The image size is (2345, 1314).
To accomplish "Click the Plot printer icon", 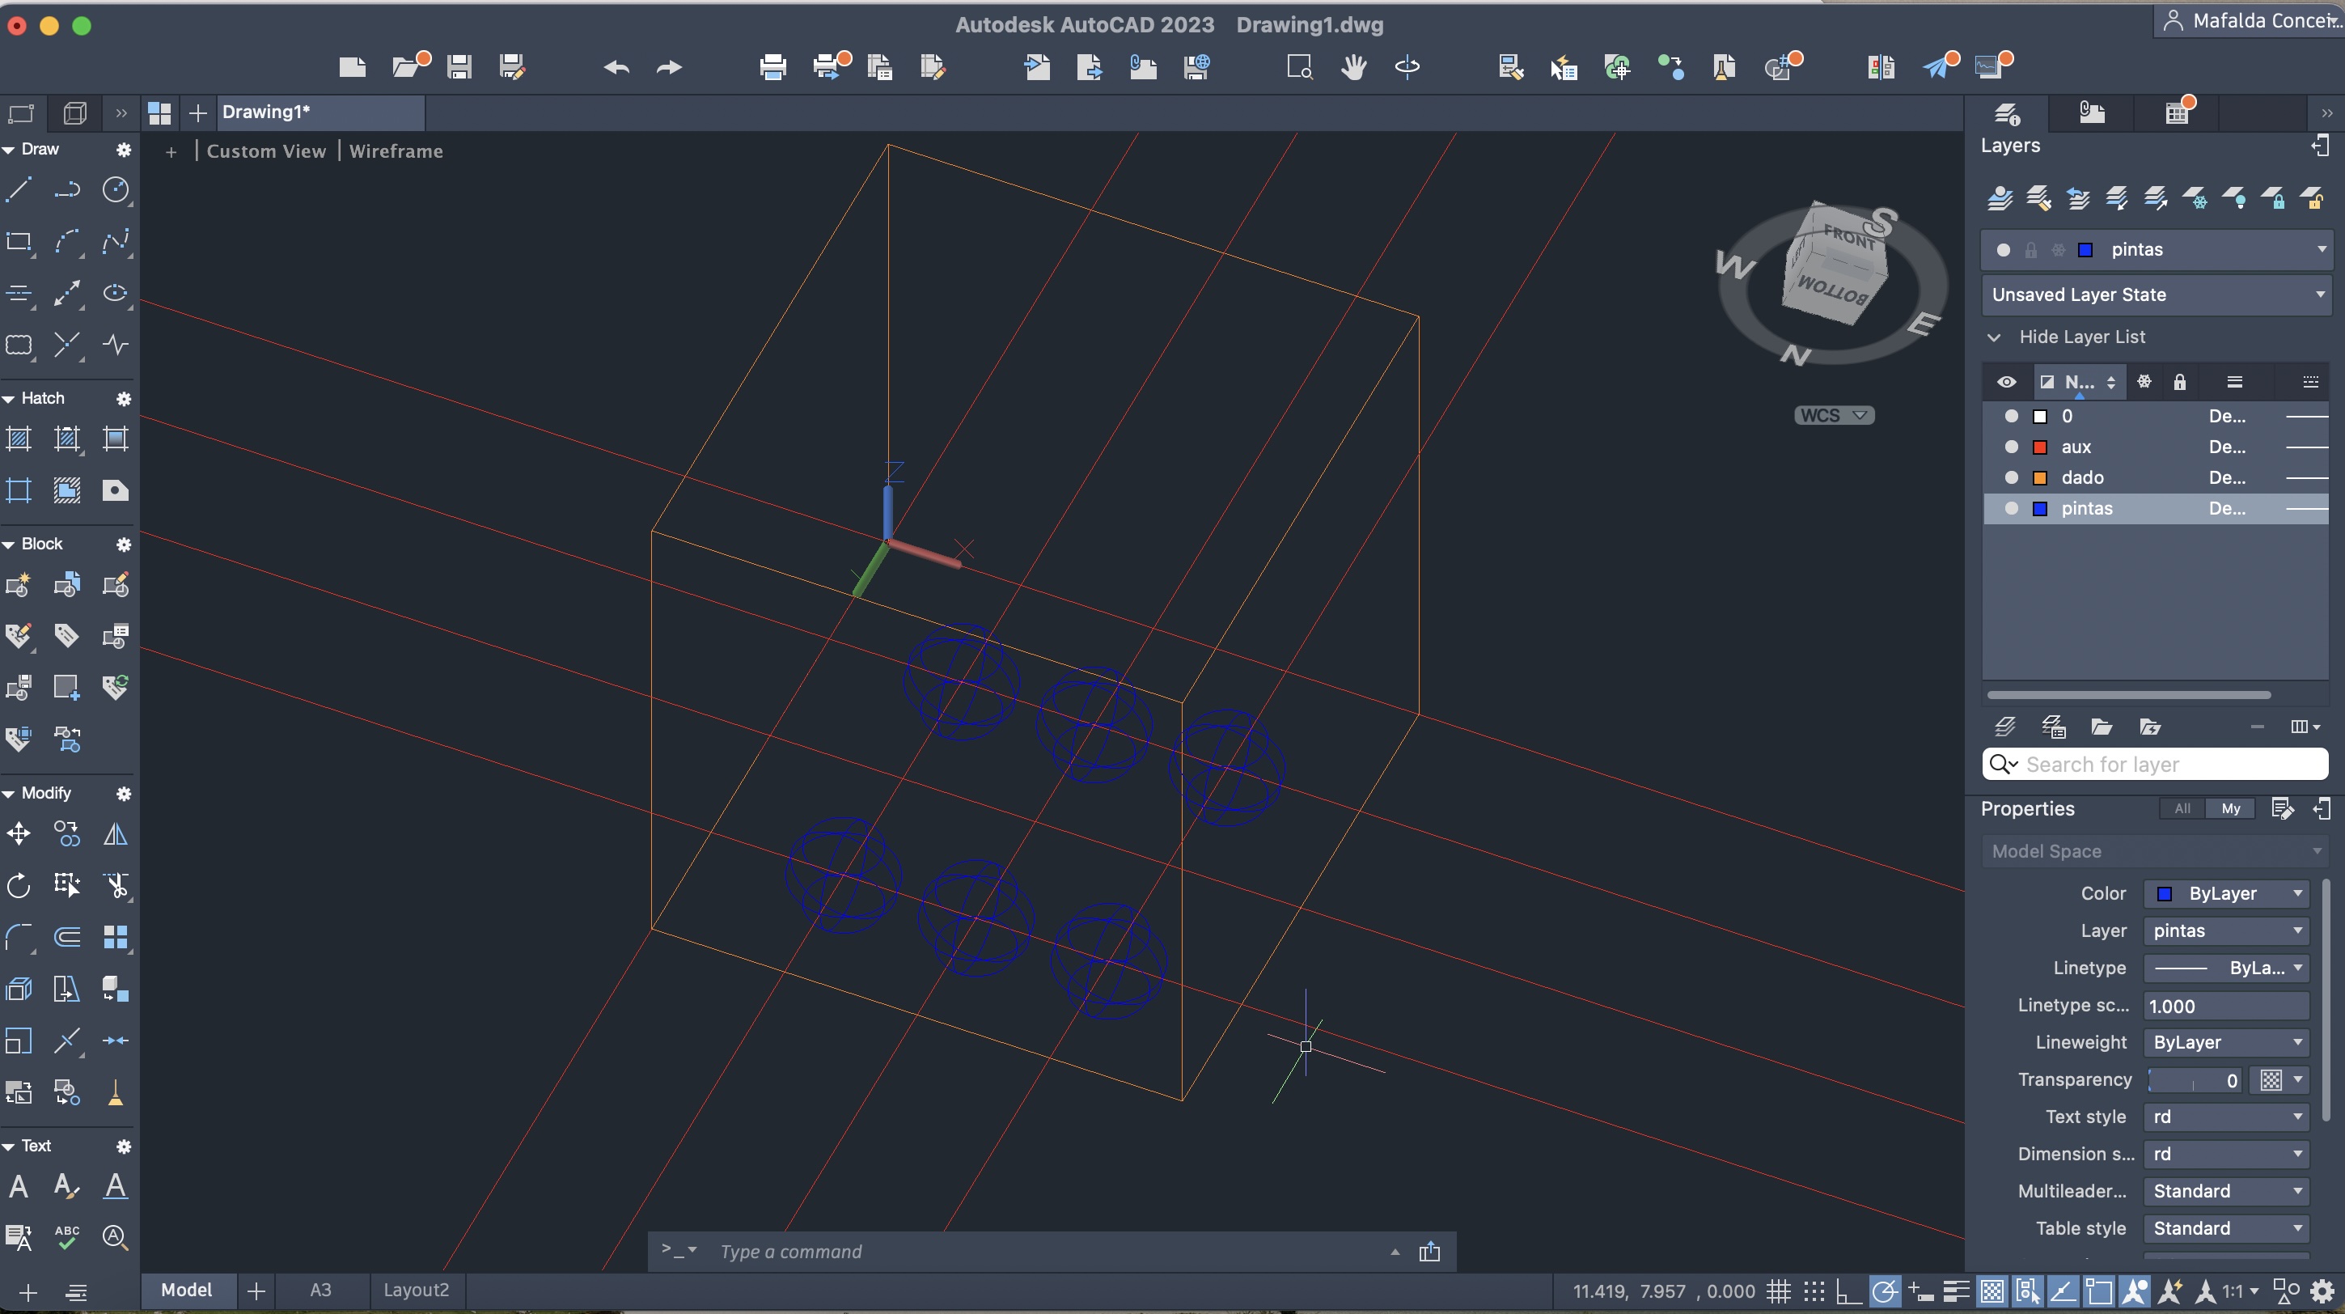I will click(772, 66).
